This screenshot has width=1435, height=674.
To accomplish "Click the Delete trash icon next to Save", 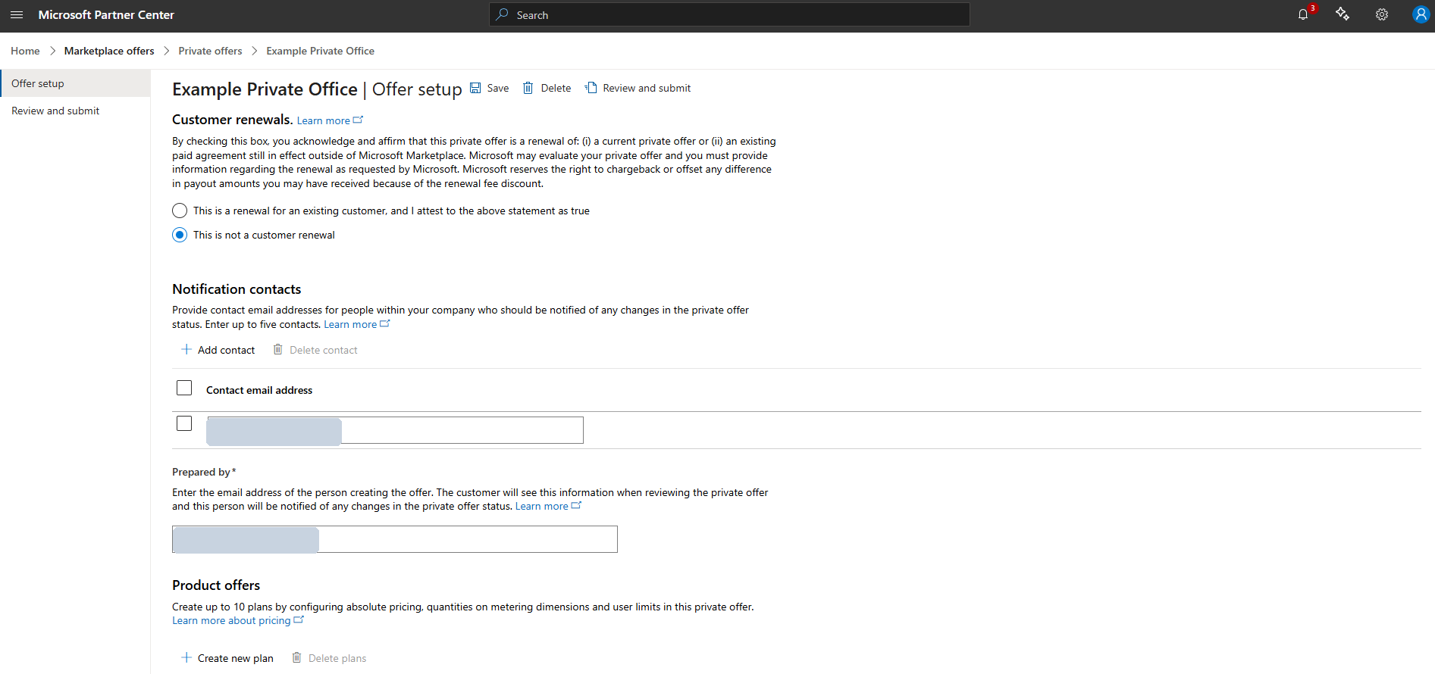I will (528, 88).
